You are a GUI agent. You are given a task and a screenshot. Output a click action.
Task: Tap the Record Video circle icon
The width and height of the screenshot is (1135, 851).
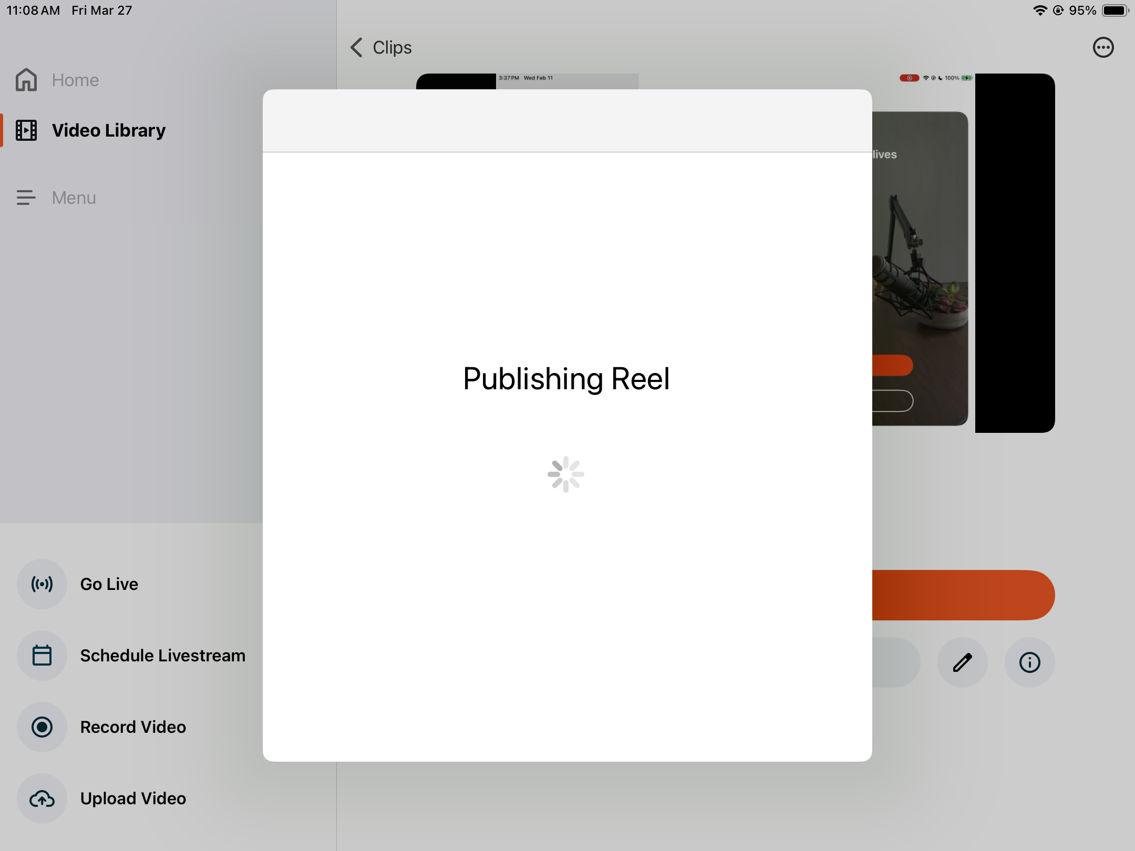point(42,727)
